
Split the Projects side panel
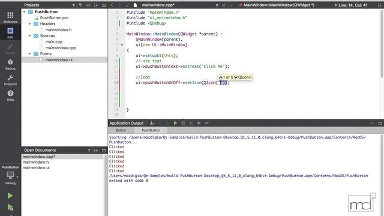click(96, 5)
